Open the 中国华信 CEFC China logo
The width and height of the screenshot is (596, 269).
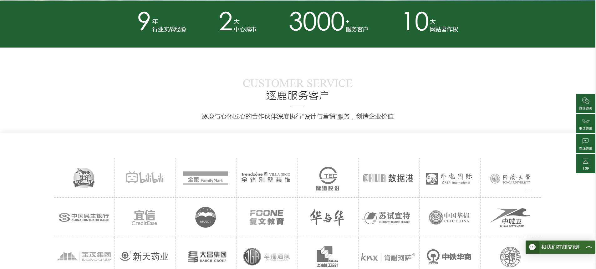tap(449, 217)
